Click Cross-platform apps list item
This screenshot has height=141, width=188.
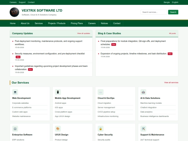coord(64,112)
